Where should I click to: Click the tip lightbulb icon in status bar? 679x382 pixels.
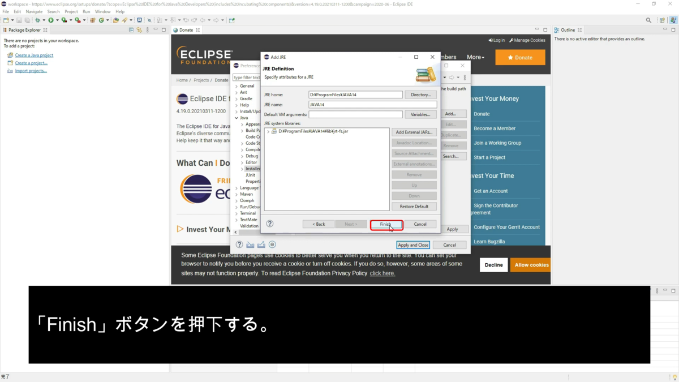tap(674, 377)
